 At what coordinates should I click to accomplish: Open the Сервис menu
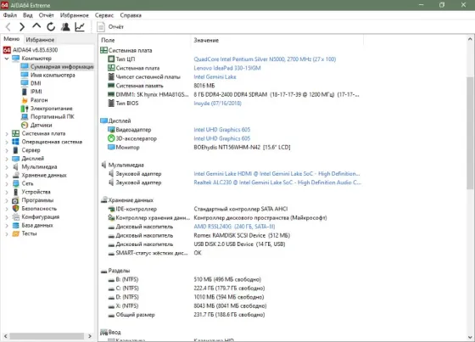(x=104, y=15)
